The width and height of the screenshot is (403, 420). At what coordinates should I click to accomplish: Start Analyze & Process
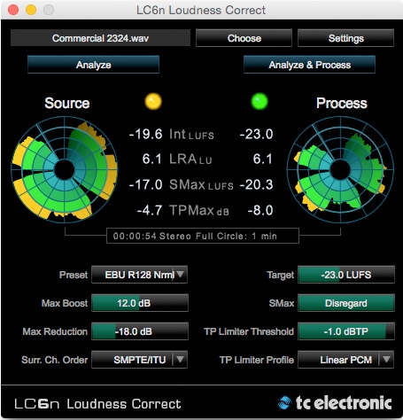[x=309, y=65]
